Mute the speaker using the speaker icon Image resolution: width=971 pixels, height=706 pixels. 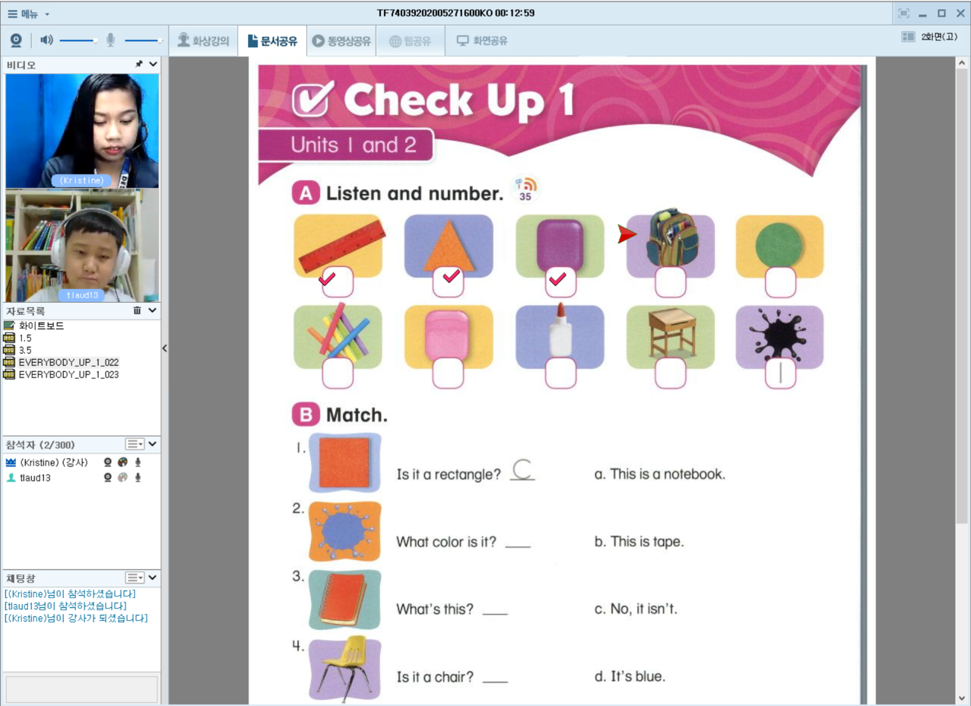pos(46,40)
